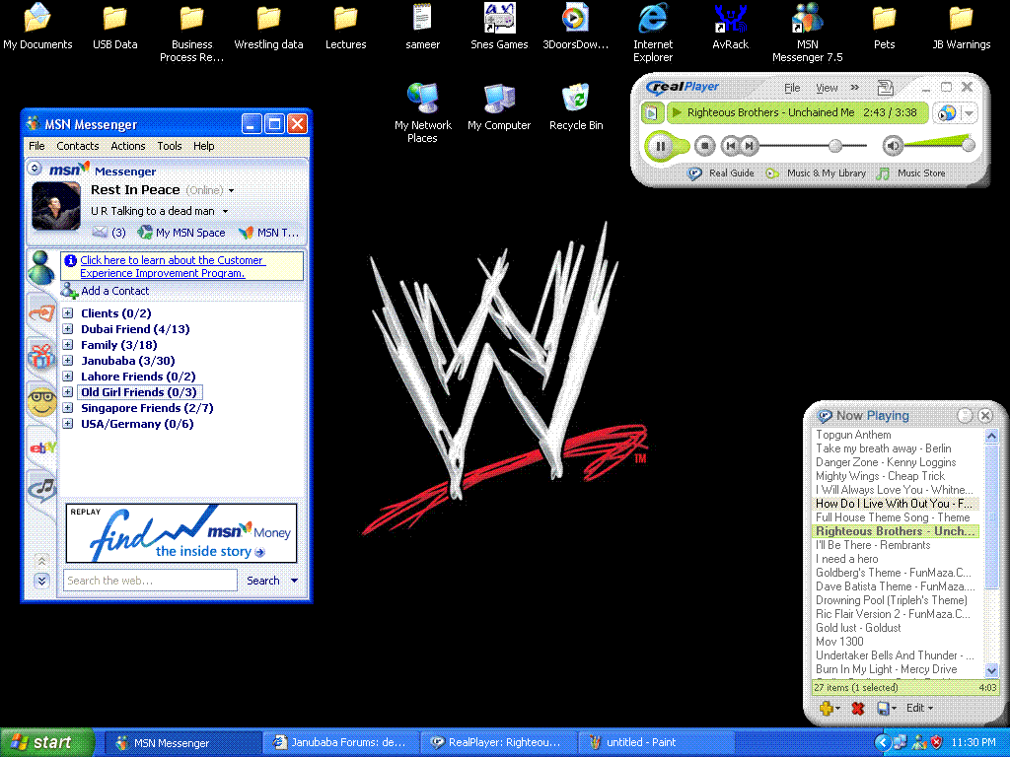The height and width of the screenshot is (757, 1010).
Task: Expand the Dubai Friend group
Action: pyautogui.click(x=68, y=329)
